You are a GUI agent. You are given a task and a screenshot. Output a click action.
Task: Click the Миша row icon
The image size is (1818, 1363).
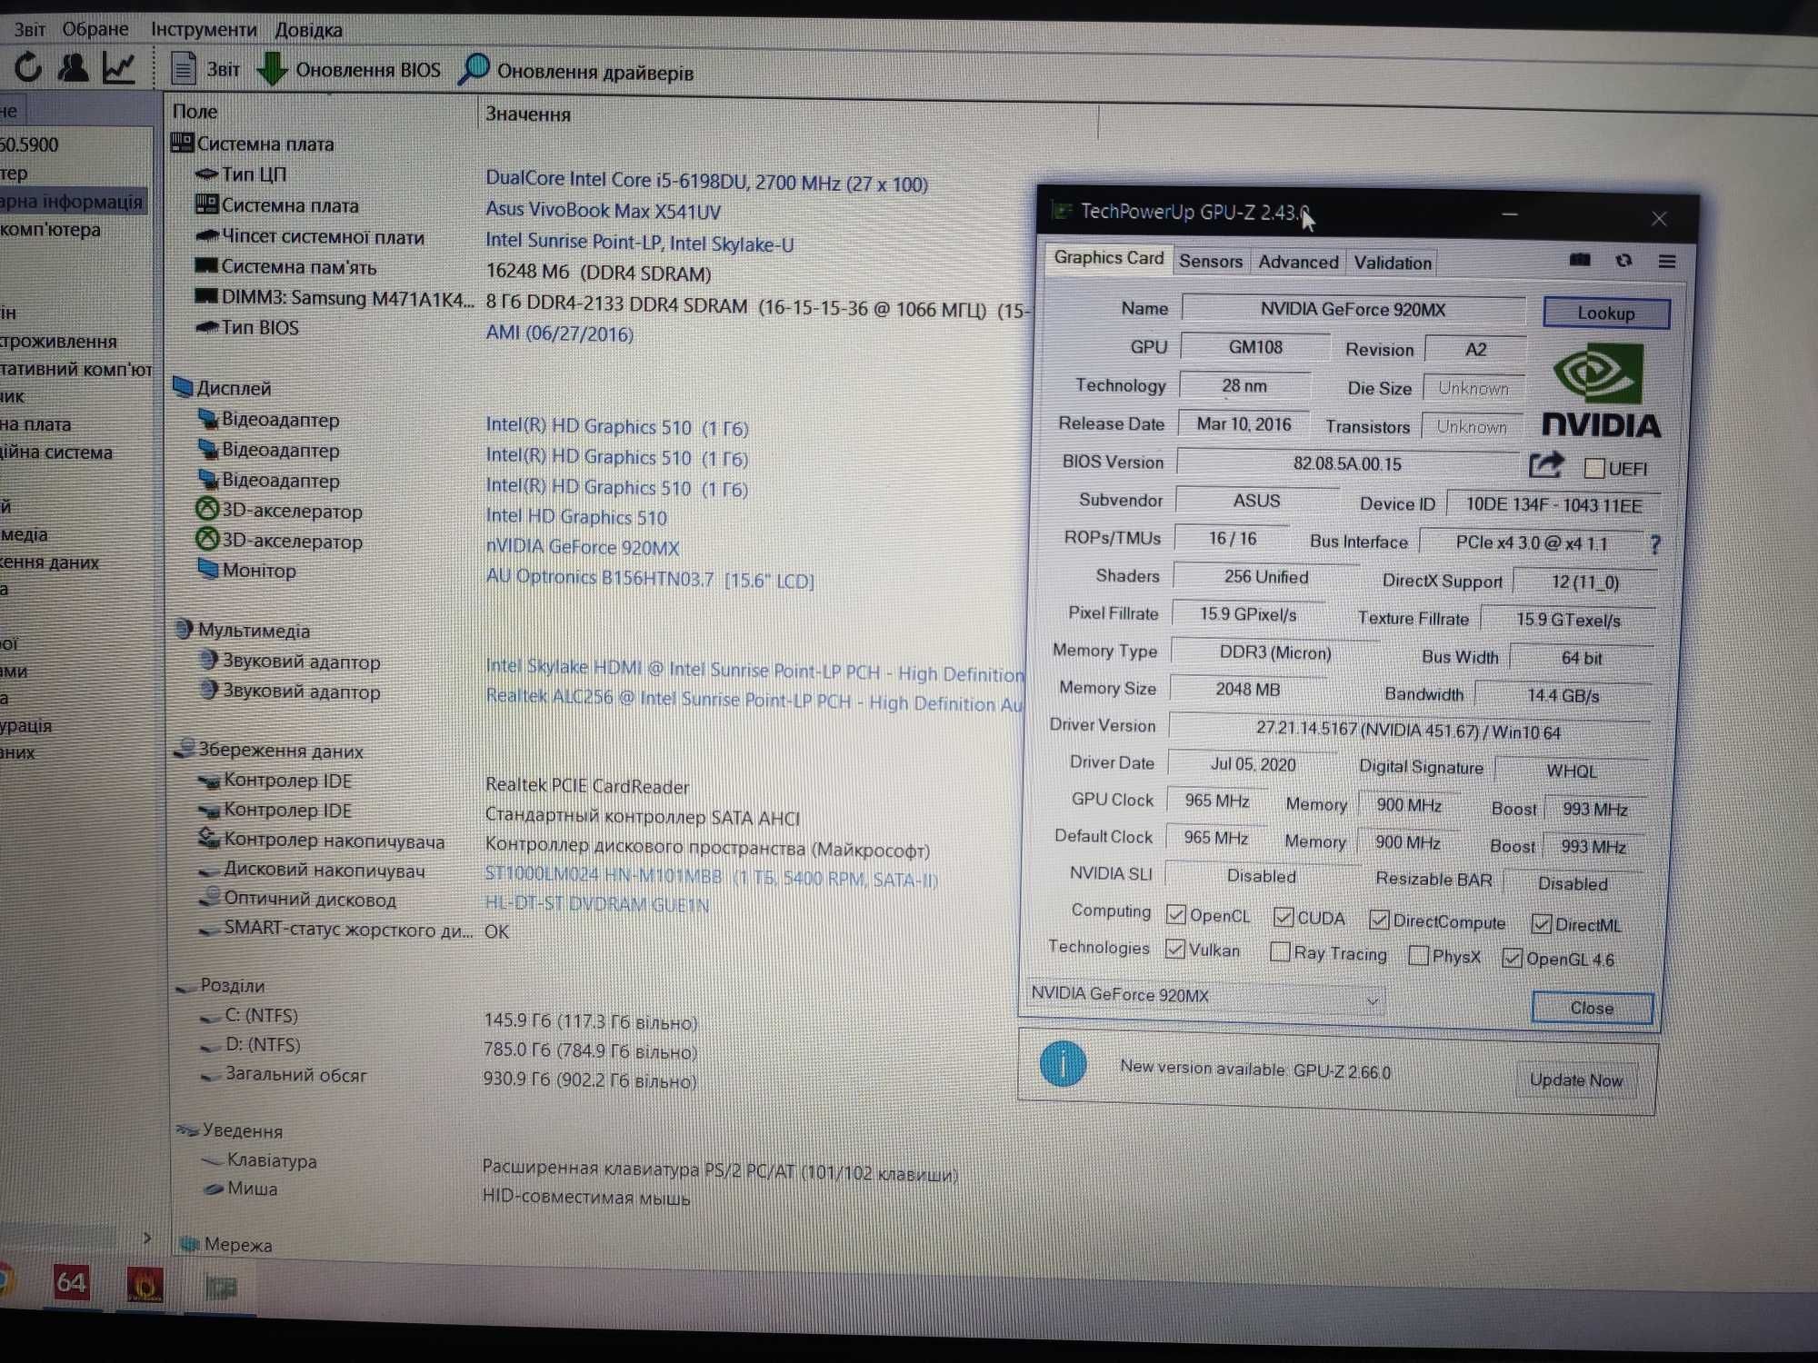(x=214, y=1189)
